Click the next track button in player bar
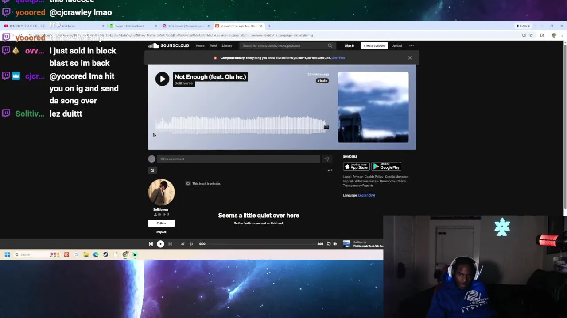 point(170,244)
